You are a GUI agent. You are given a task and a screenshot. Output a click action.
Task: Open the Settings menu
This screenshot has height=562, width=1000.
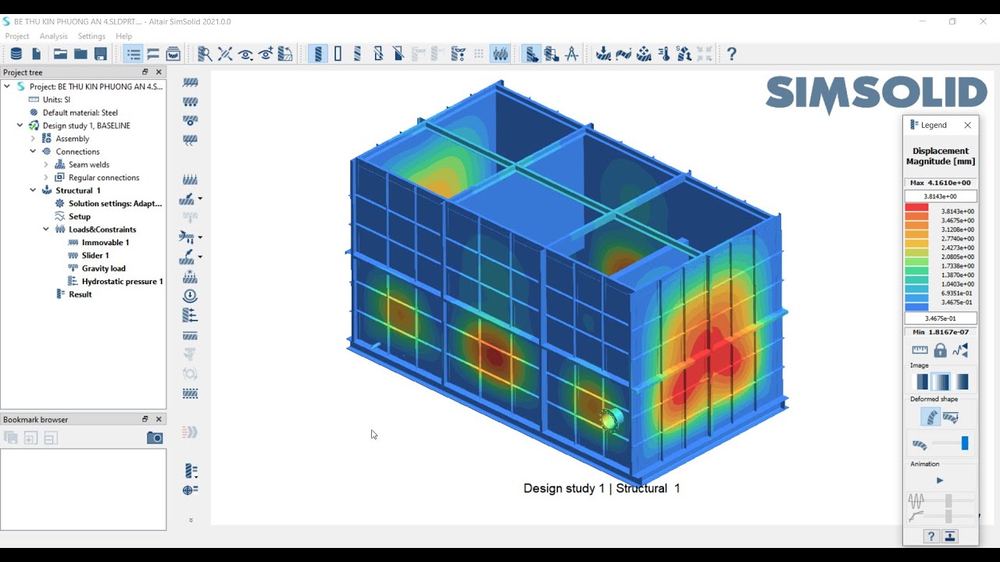click(91, 36)
